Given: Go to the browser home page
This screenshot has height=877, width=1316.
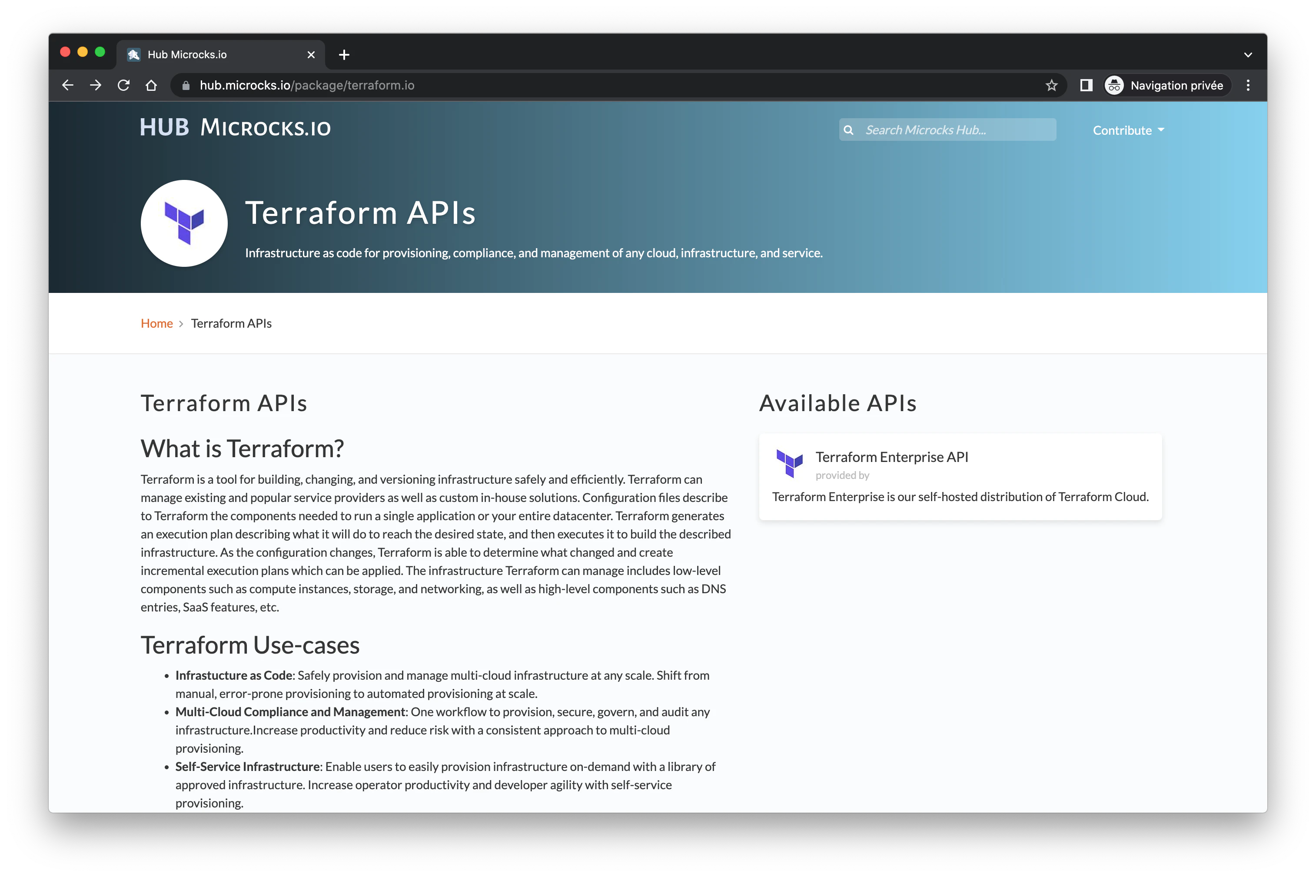Looking at the screenshot, I should point(151,85).
